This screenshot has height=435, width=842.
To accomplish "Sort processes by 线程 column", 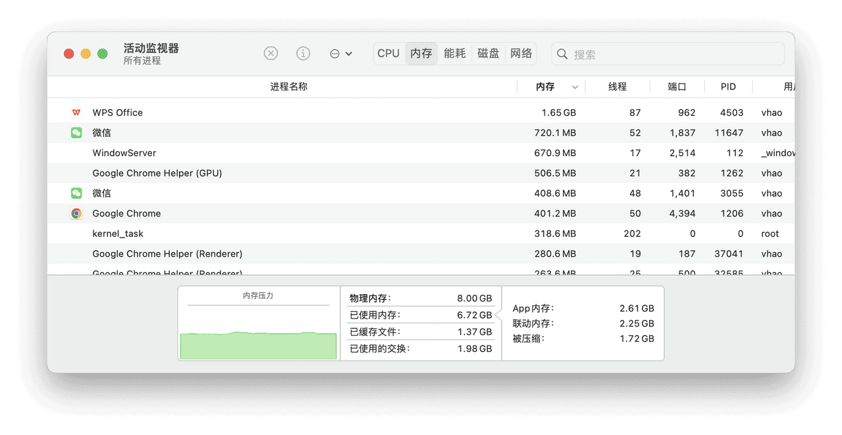I will click(x=617, y=87).
